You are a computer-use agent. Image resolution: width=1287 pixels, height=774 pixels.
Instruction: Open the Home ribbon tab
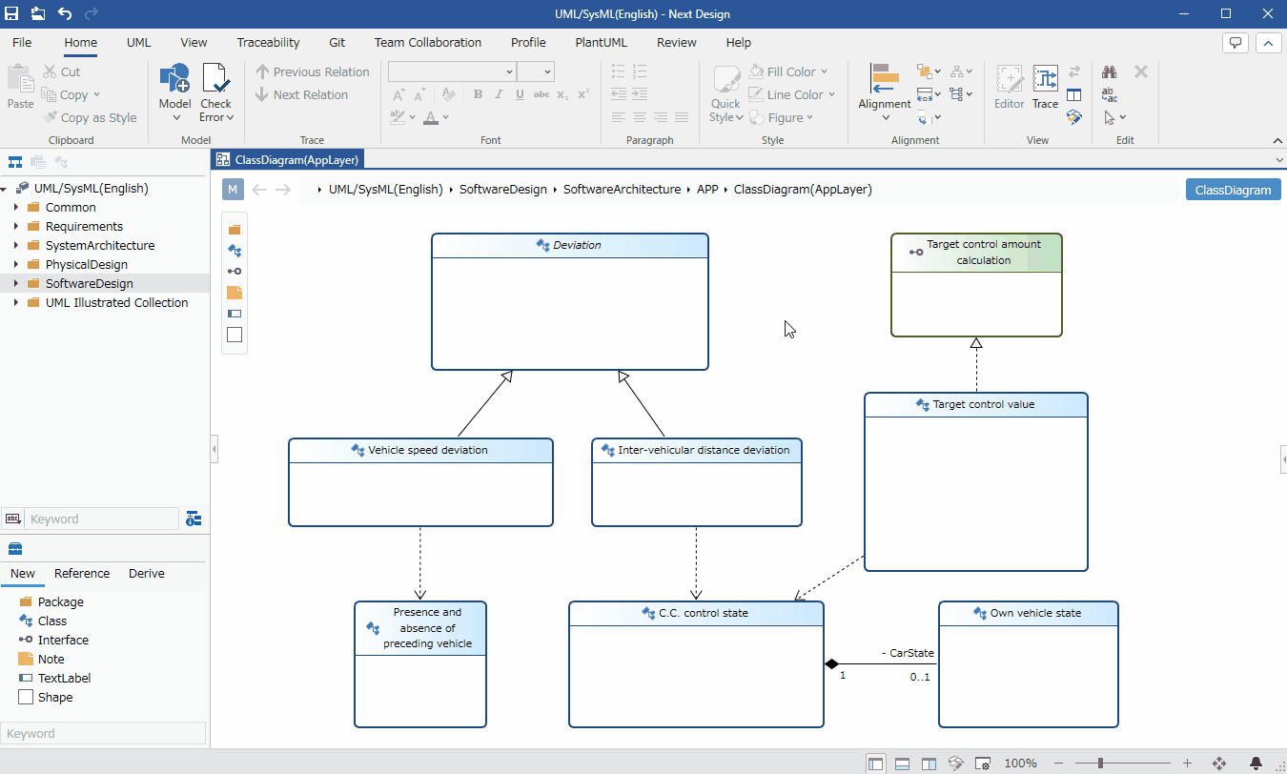coord(80,42)
